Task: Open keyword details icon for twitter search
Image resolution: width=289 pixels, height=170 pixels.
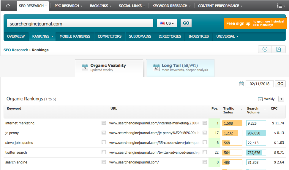Action: click(x=104, y=152)
